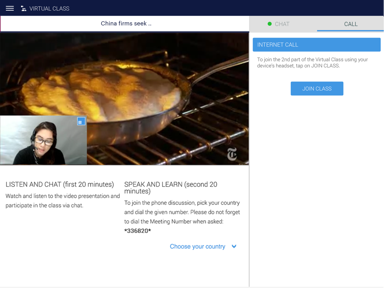Click the green online status dot

(270, 24)
